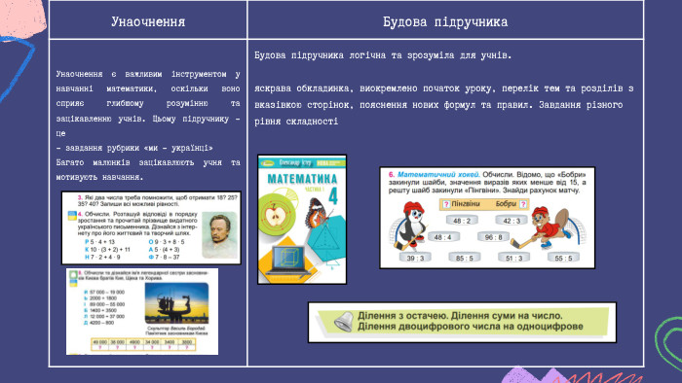Select the Математика 4 textbook cover image
Screen dimensions: 682x383
click(302, 220)
